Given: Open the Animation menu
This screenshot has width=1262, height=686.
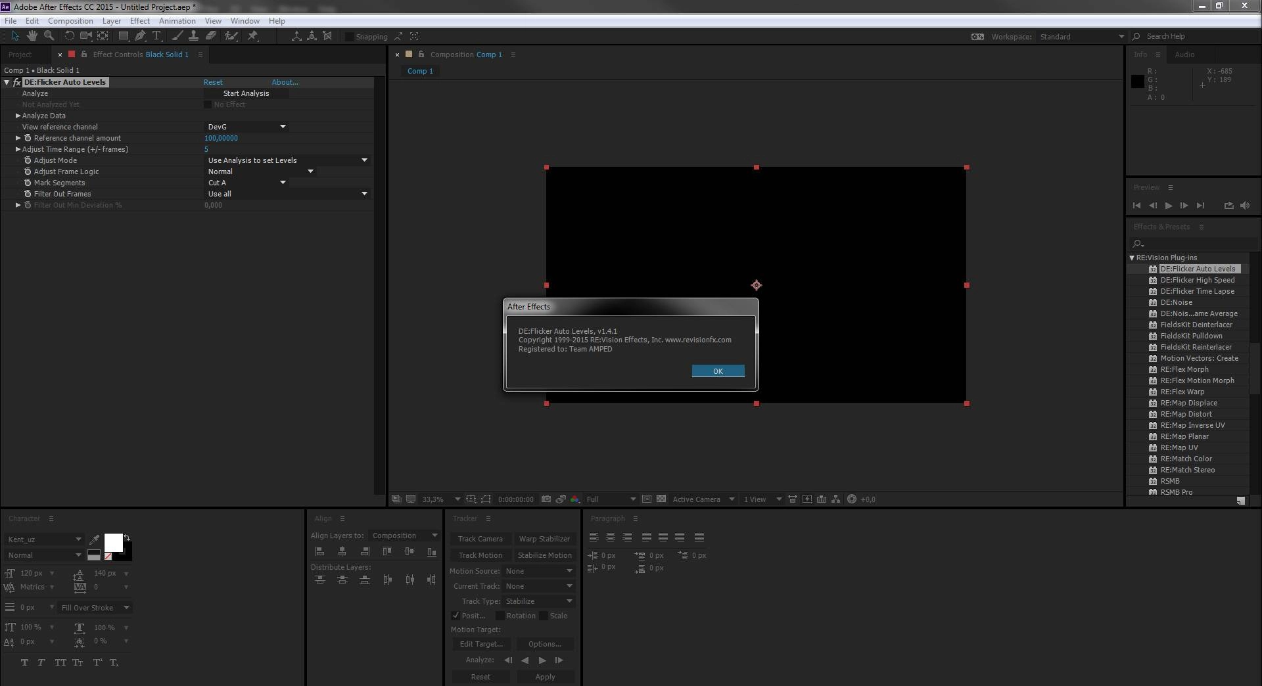Looking at the screenshot, I should (177, 21).
